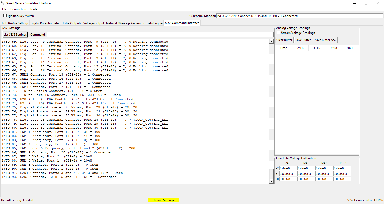This screenshot has width=384, height=204.
Task: Click the Save Buffer button
Action: 303,40
